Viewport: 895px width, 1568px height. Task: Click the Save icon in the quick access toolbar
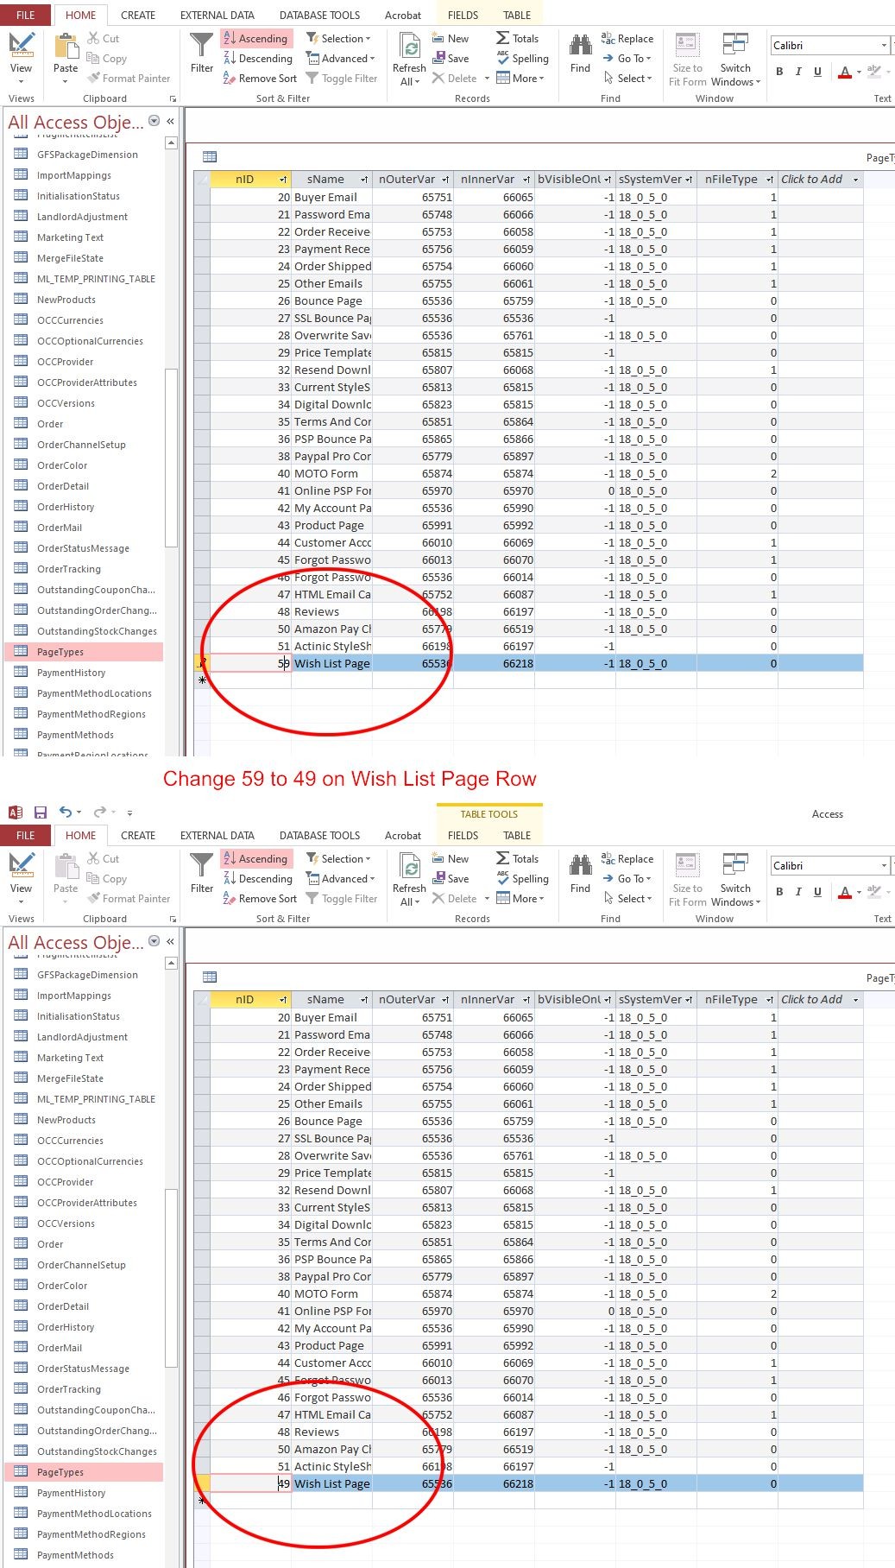click(40, 812)
